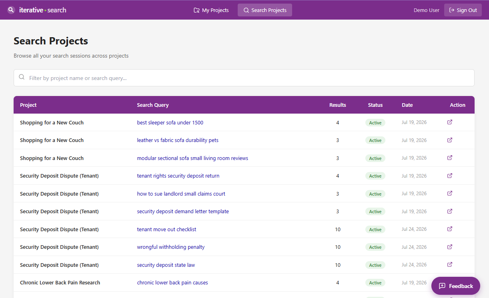
Task: Focus the filter by project name field
Action: 244,78
